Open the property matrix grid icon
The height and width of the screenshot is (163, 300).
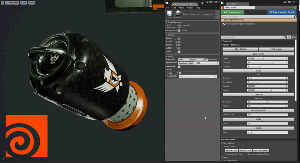tap(289, 37)
